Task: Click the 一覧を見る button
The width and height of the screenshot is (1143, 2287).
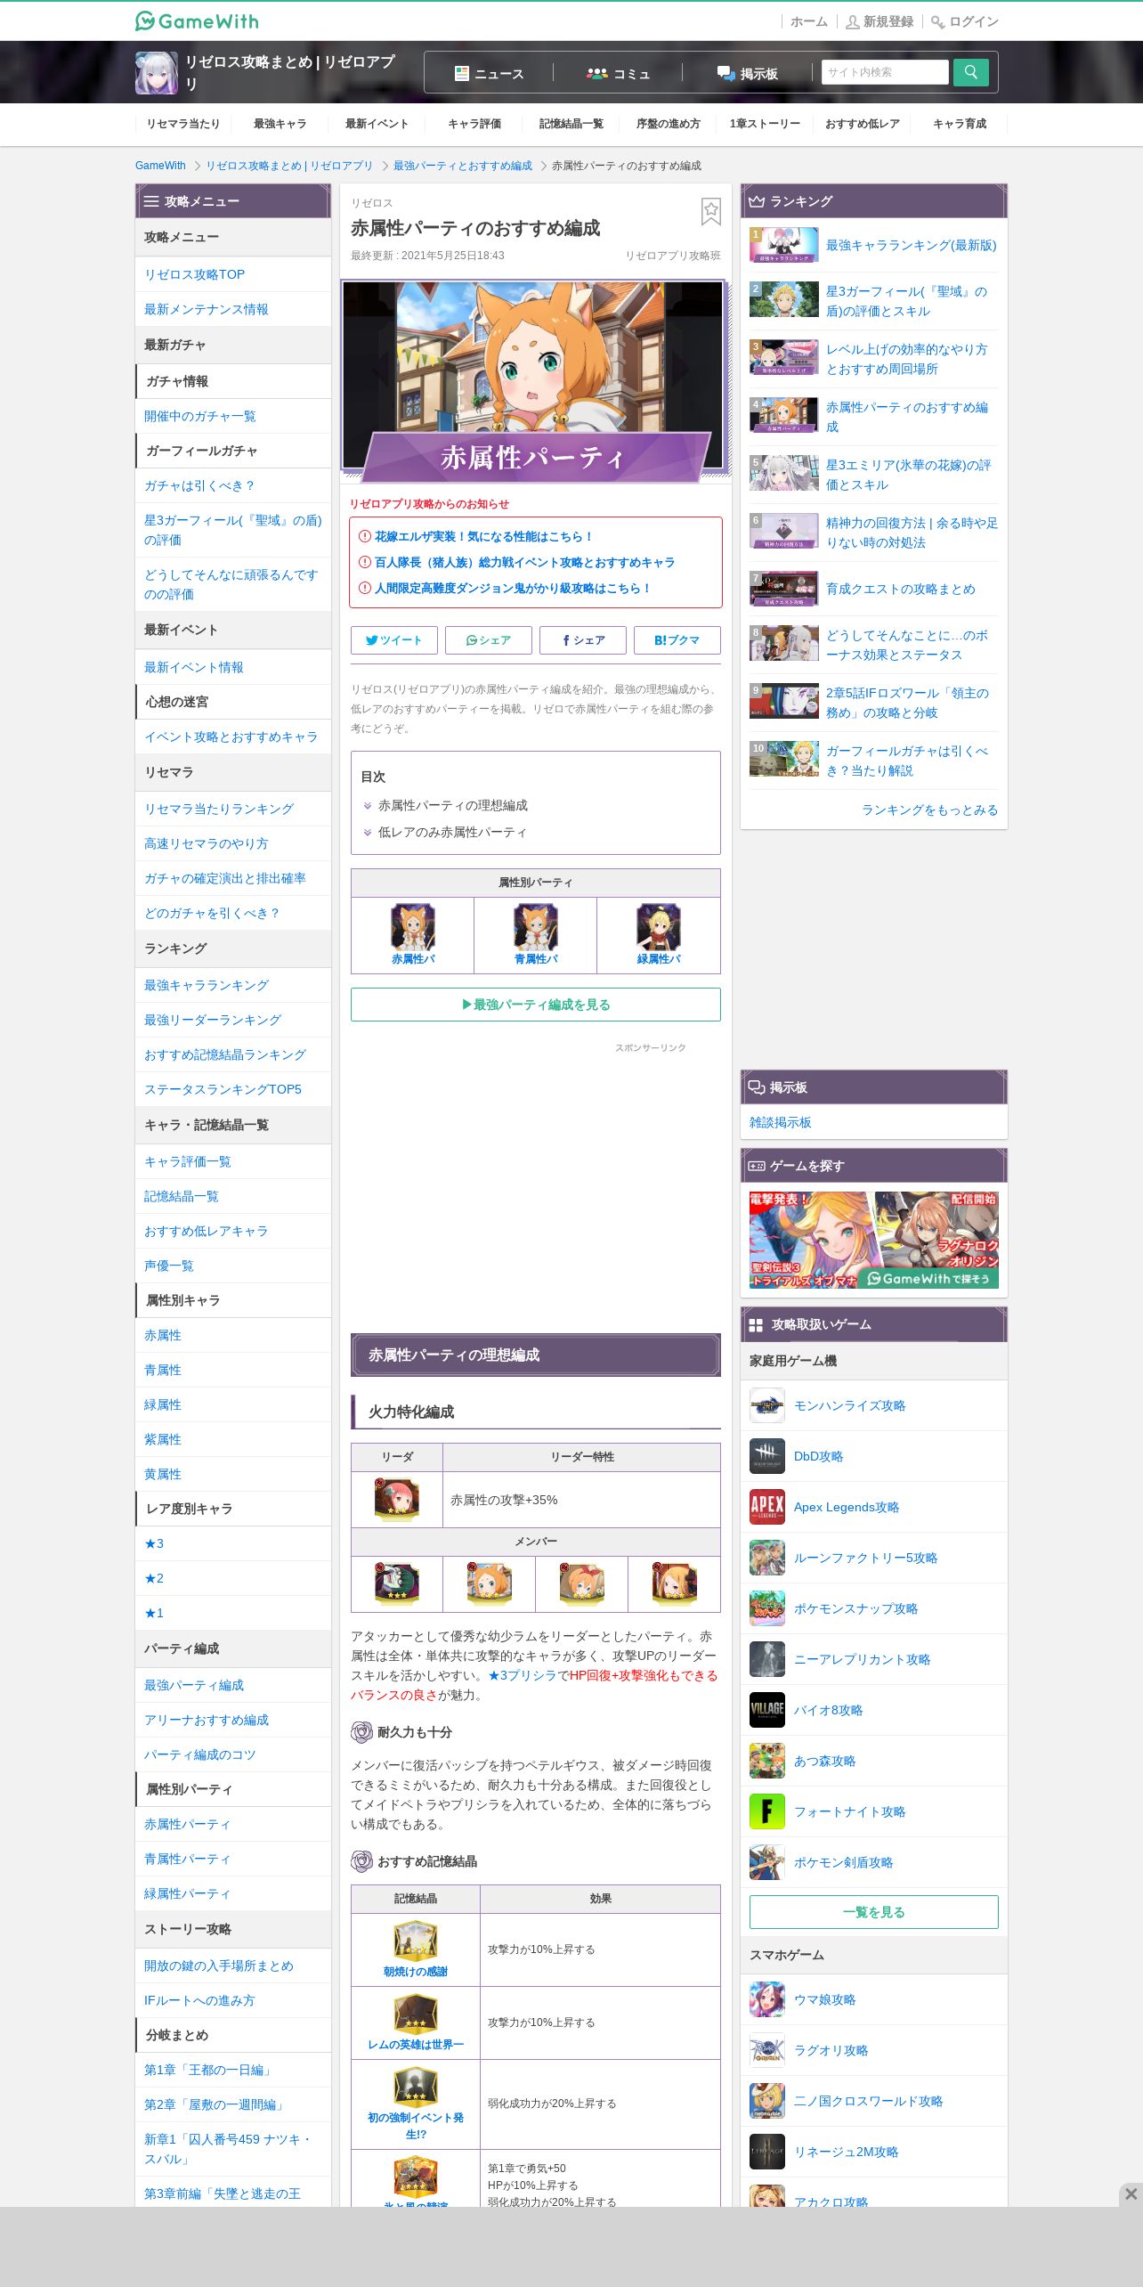Action: 874,1912
